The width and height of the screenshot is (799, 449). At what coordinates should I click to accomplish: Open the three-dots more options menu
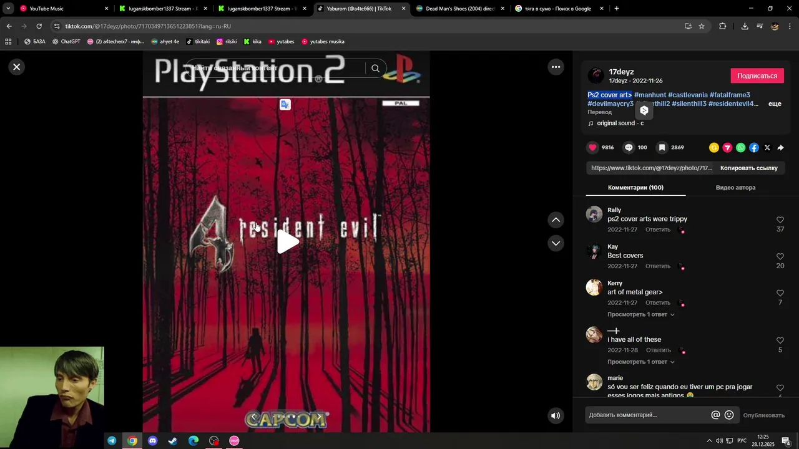coord(556,67)
